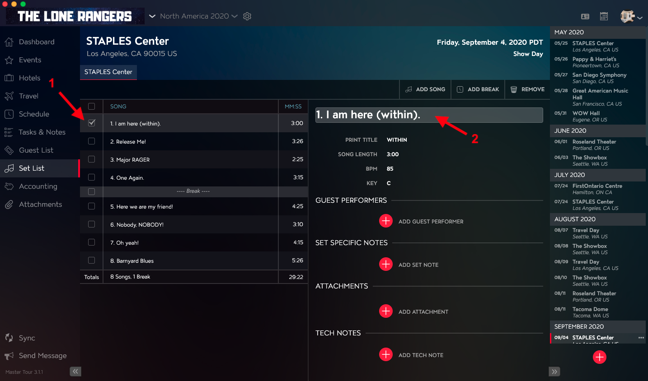Click the Accounting icon in sidebar
Screen dimensions: 648x381
point(9,186)
